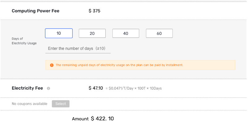Click the Computing Power Fee label
Screen dimensions: 248x125
click(35, 11)
